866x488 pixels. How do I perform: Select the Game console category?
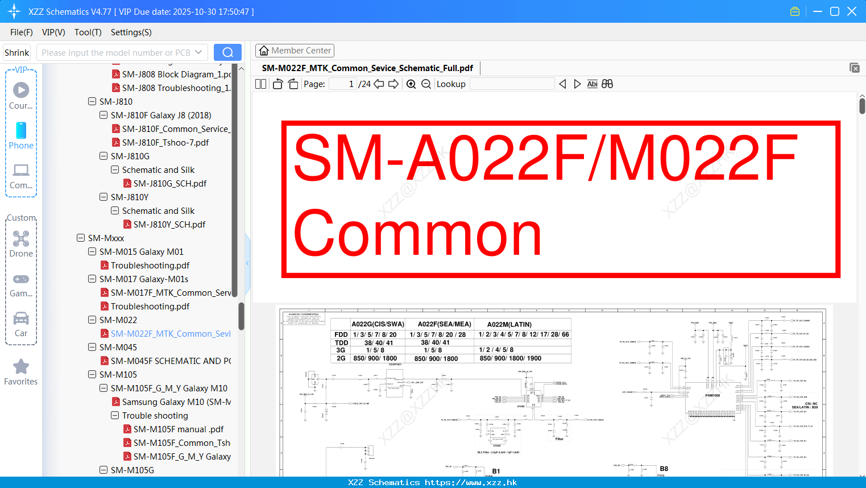(x=21, y=285)
